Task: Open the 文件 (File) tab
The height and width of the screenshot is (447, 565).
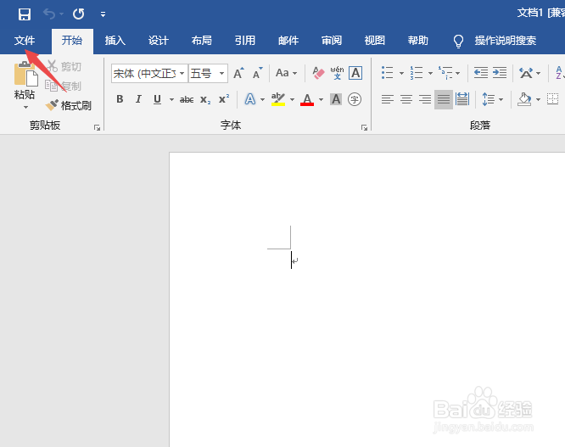Action: click(25, 41)
